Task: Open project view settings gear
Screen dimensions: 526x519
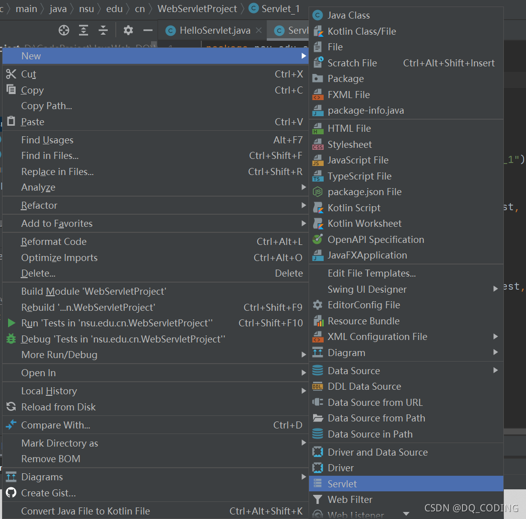Action: [128, 30]
